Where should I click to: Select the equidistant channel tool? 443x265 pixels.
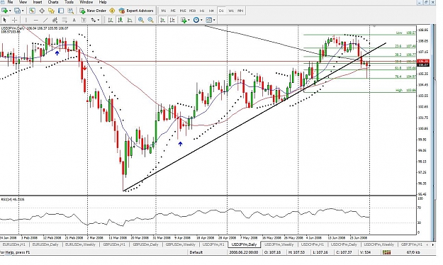(55, 20)
